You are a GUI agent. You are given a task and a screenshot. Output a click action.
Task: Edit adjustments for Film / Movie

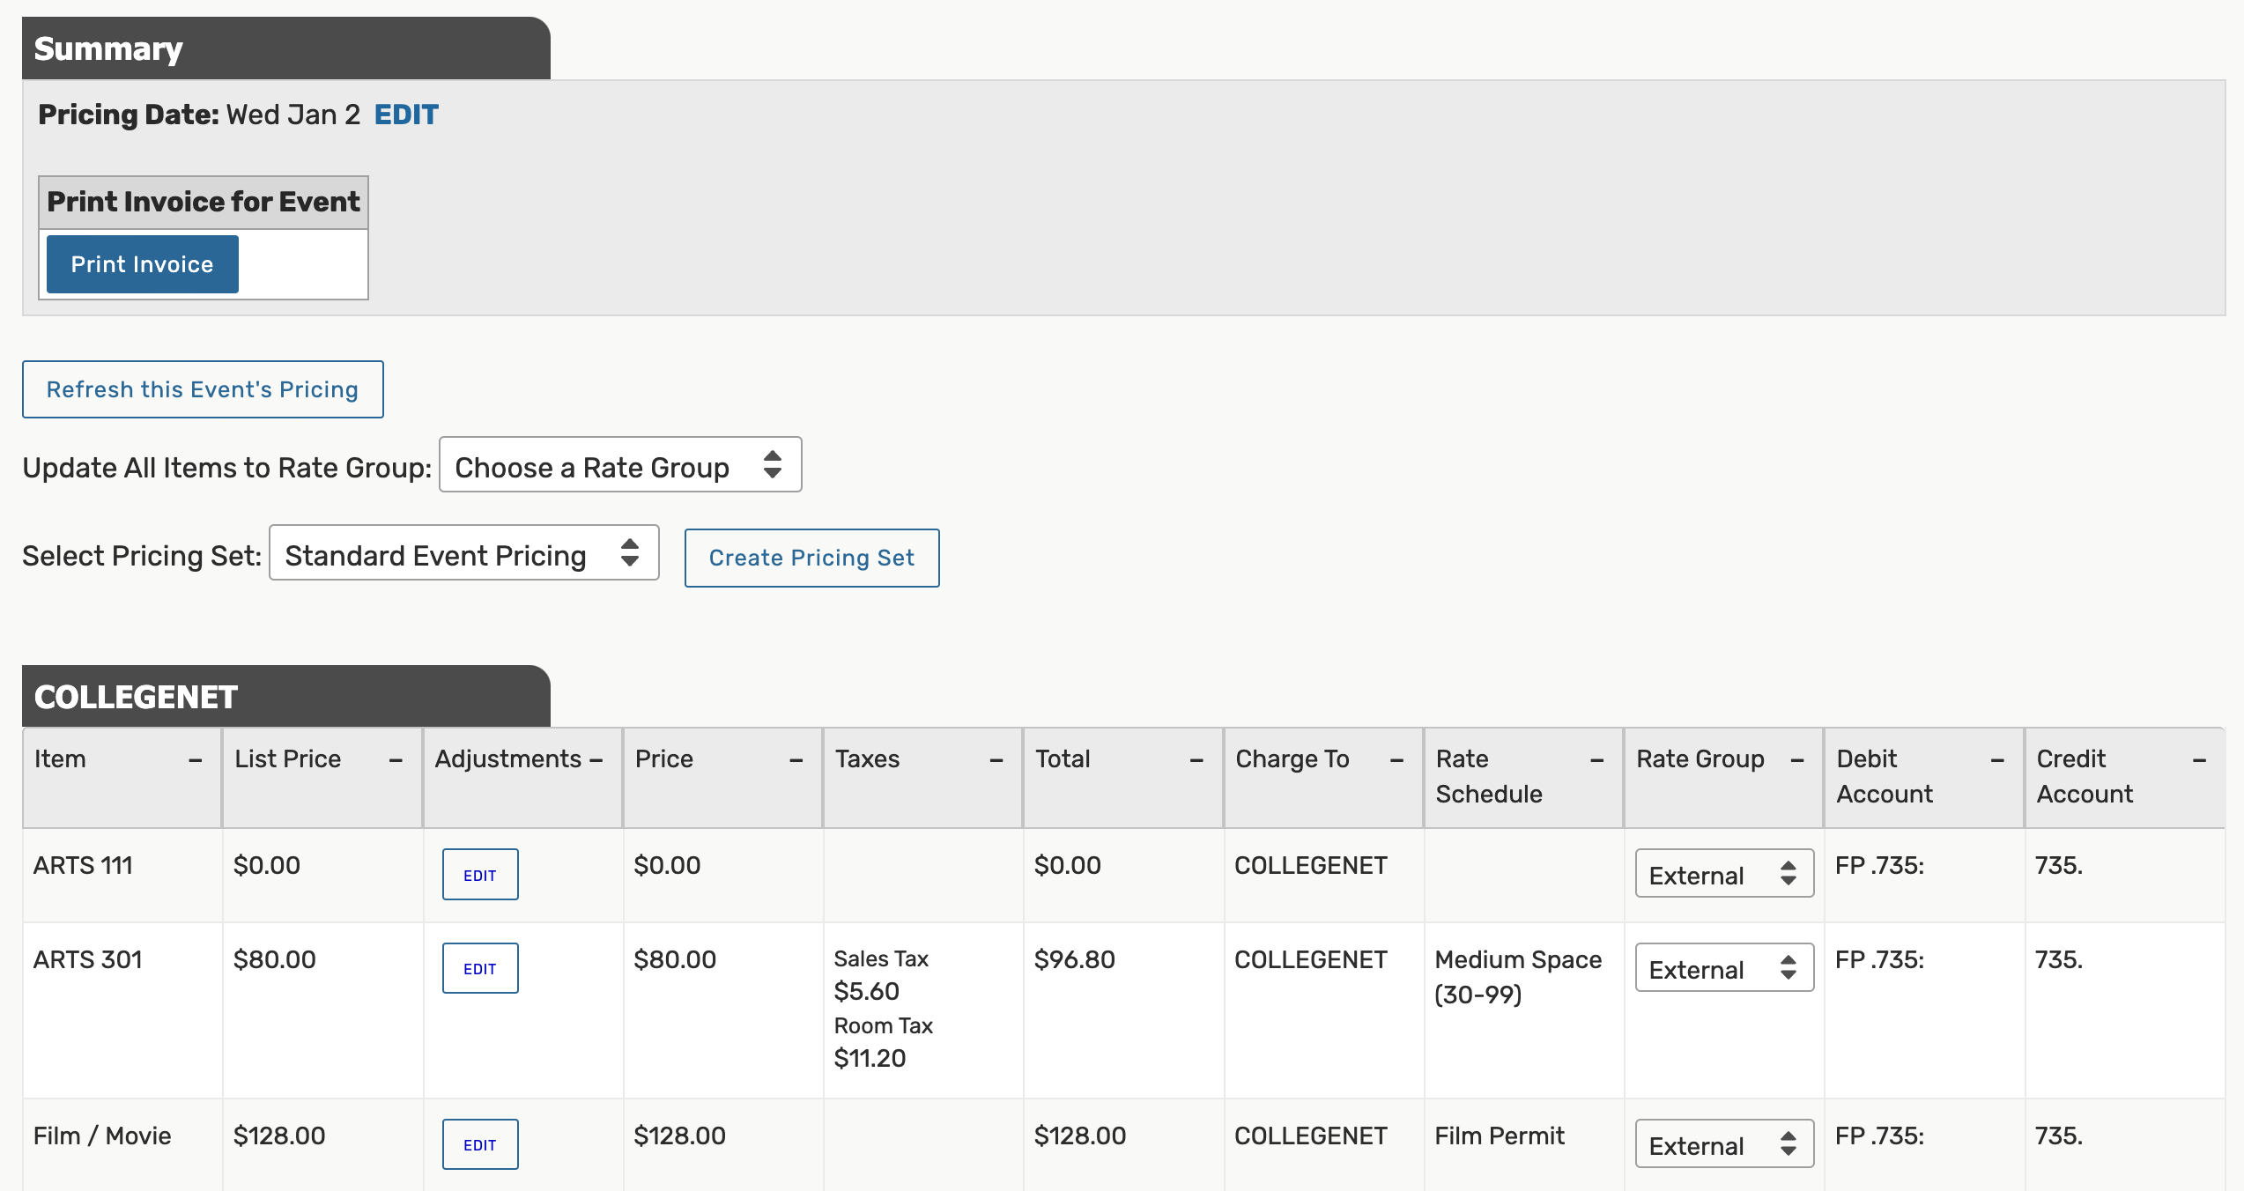click(479, 1144)
